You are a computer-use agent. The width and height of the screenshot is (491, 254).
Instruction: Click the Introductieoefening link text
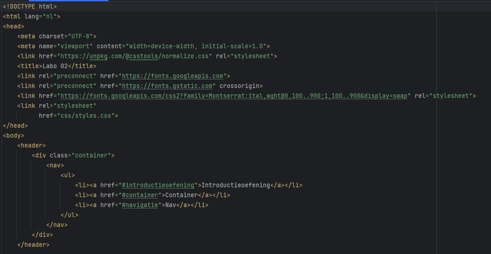click(235, 185)
